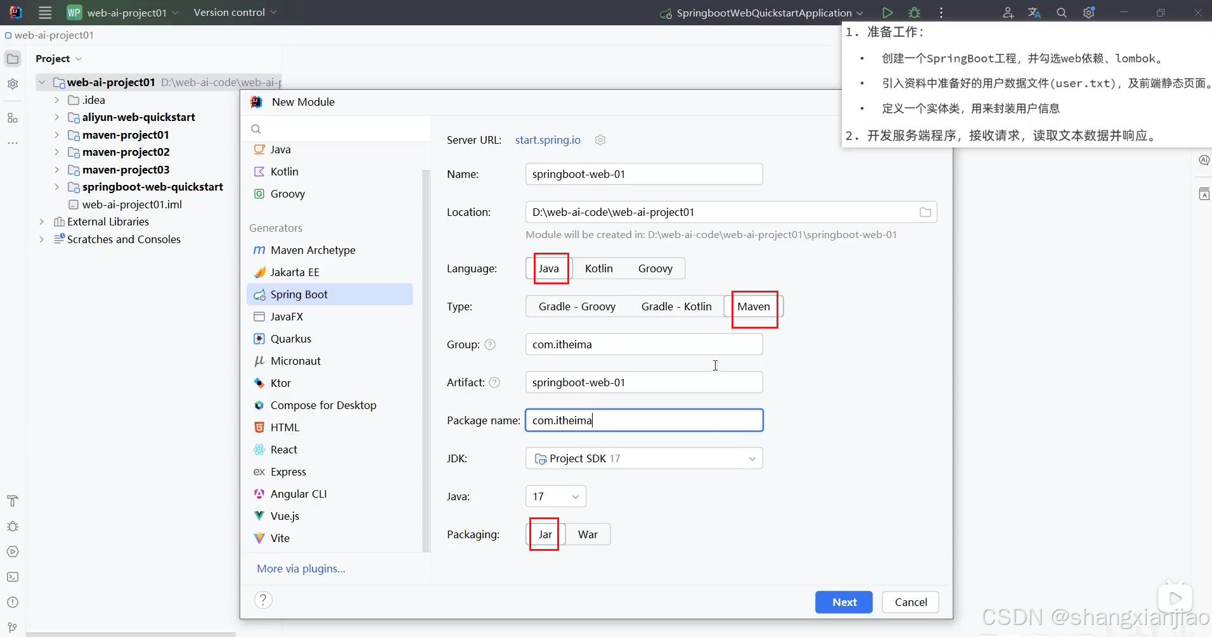Click the Group input field
The width and height of the screenshot is (1212, 637).
[x=644, y=344]
